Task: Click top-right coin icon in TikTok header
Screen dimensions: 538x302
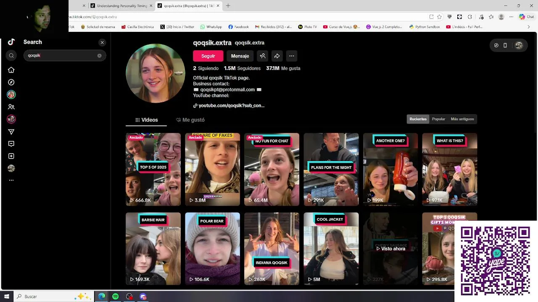Action: [496, 45]
